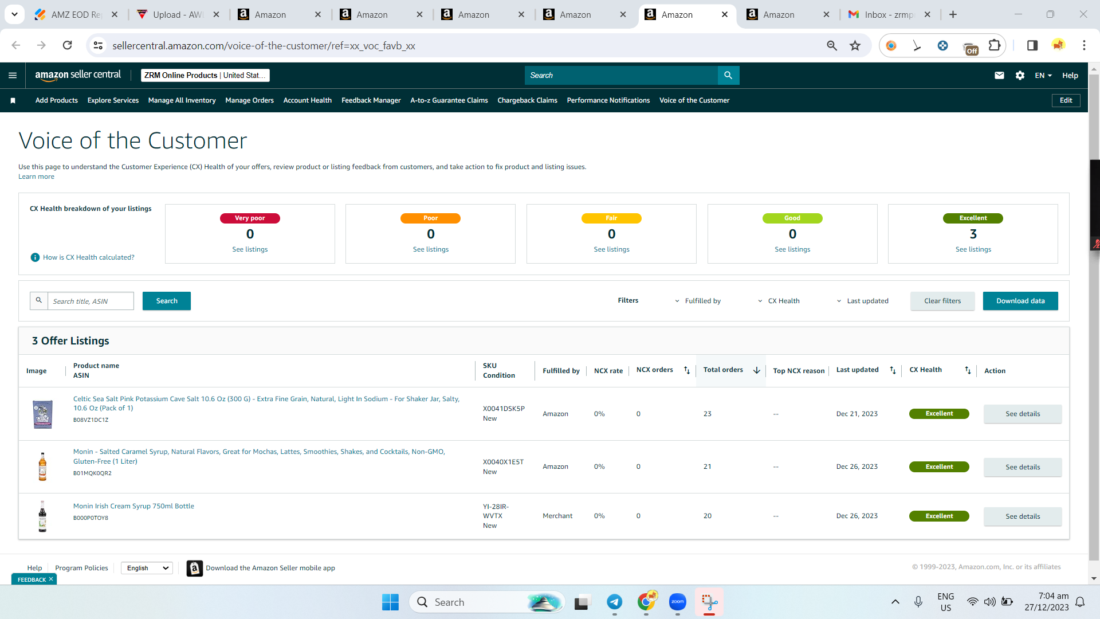The image size is (1100, 619).
Task: Click the Download data button
Action: click(x=1020, y=301)
